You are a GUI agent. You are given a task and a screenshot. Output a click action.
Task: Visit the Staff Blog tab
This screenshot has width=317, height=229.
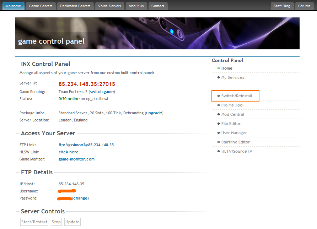click(x=282, y=6)
